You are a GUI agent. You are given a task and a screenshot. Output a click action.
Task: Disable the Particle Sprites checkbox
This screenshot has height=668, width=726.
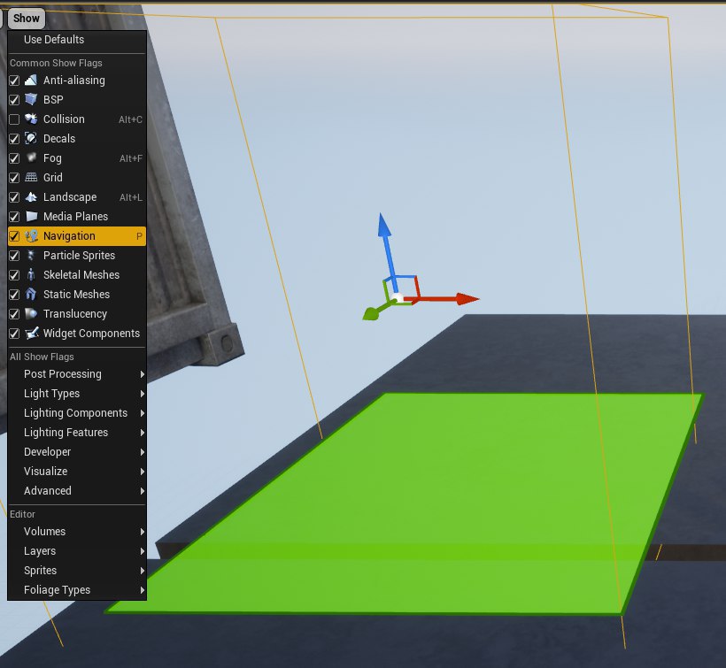tap(14, 256)
